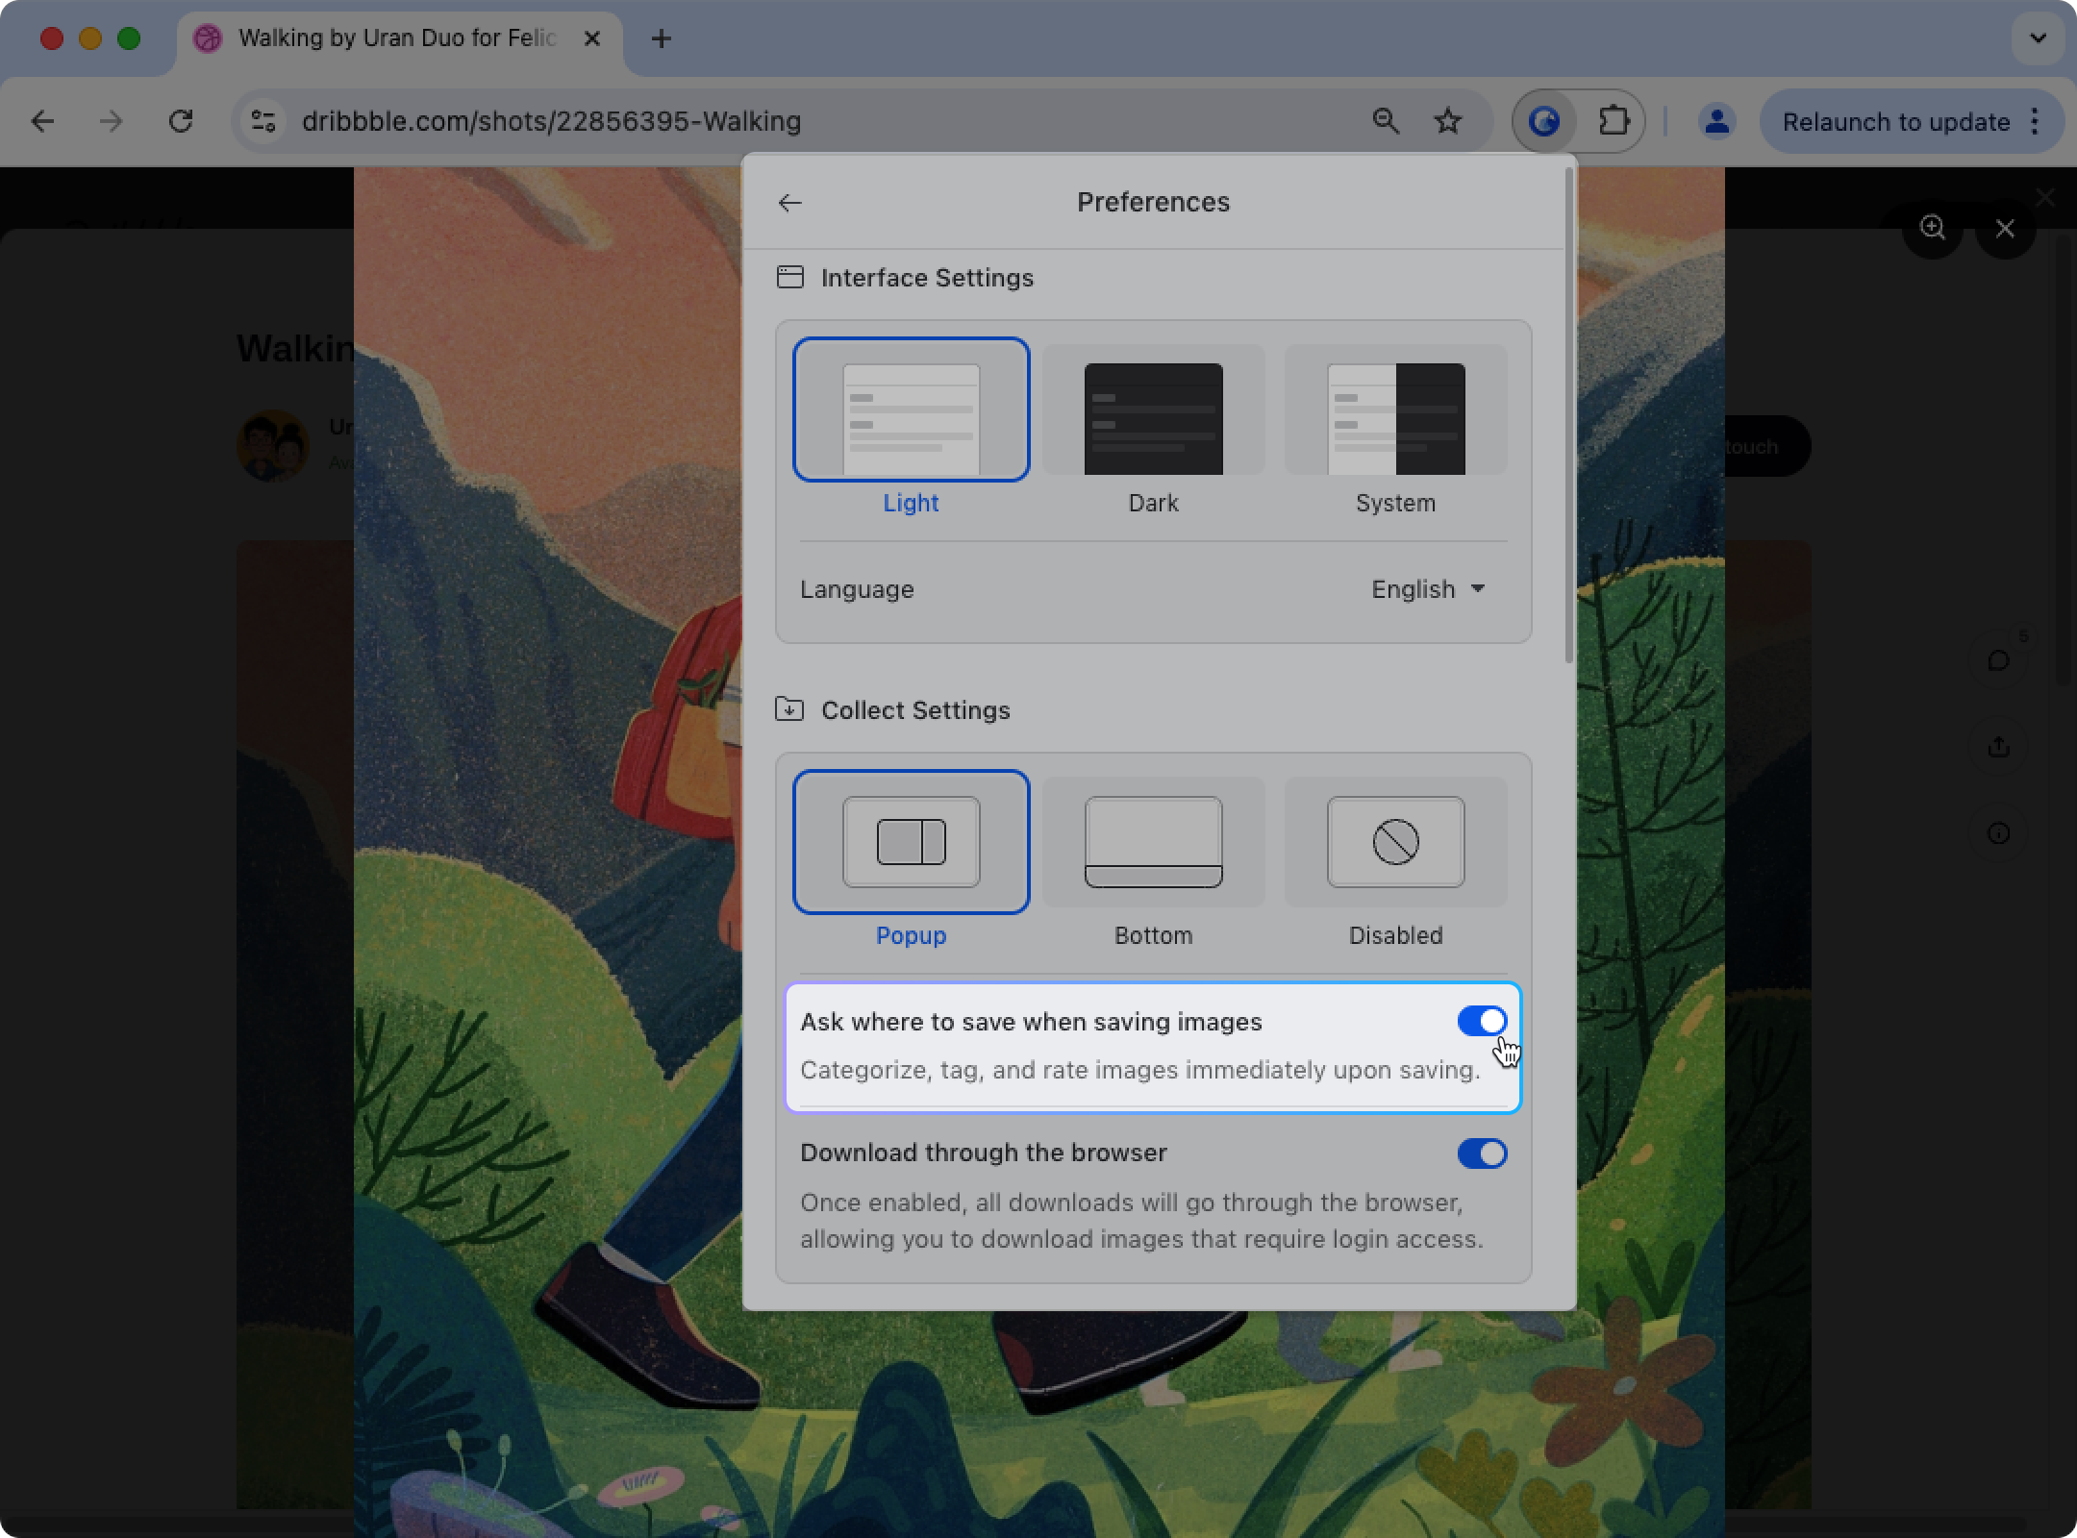Reload the Dribbble page

(x=181, y=121)
